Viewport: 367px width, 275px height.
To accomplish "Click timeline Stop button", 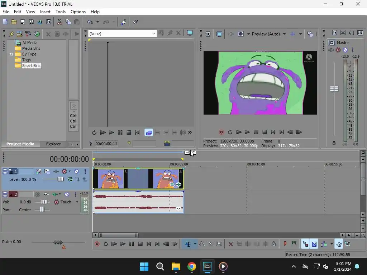I will point(140,244).
